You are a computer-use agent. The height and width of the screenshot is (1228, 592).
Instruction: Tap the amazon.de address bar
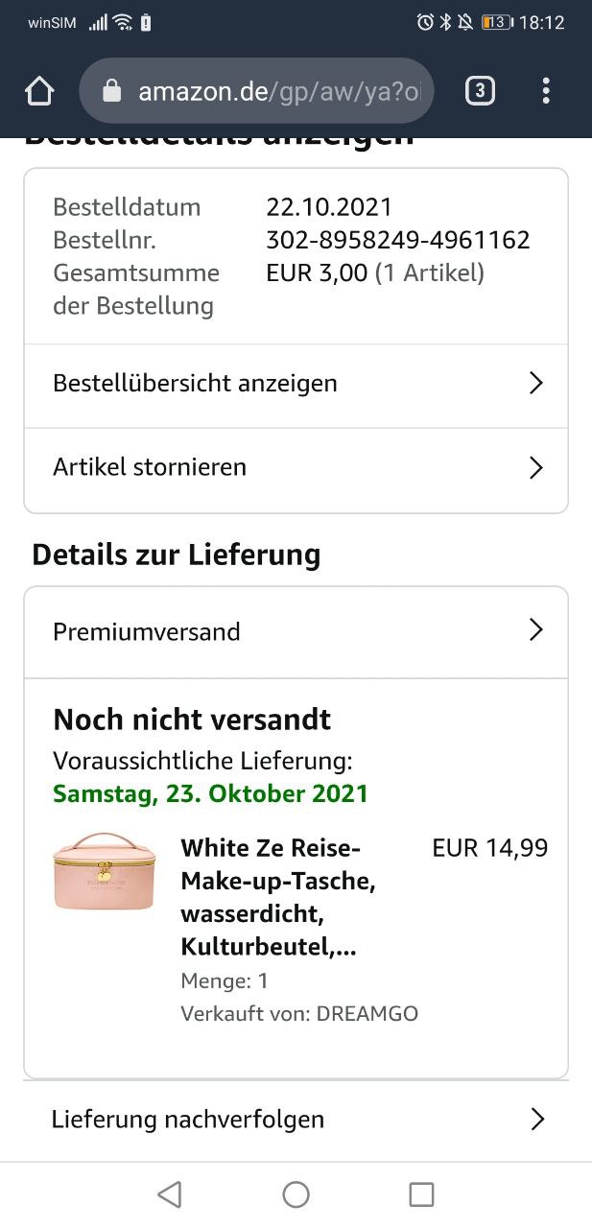278,91
